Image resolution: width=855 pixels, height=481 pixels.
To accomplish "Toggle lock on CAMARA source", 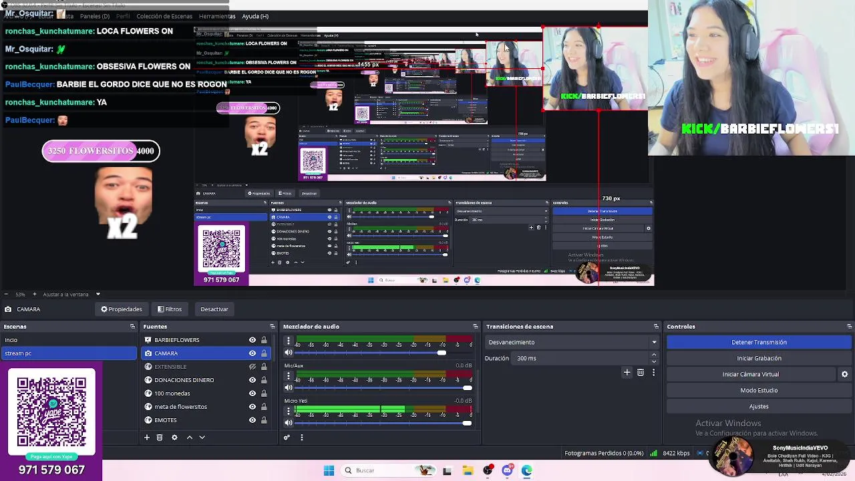I will pos(264,353).
